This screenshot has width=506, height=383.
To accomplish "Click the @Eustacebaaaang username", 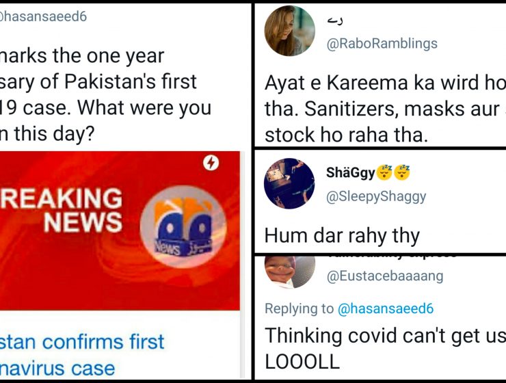I will coord(385,276).
